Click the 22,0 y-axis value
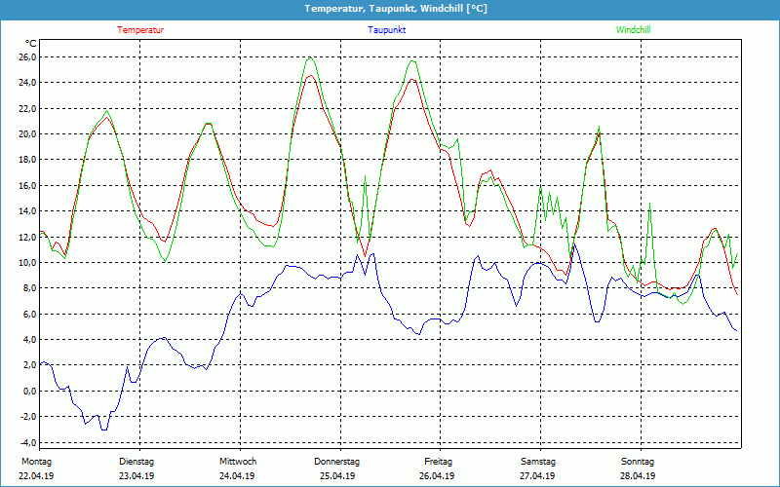The height and width of the screenshot is (487, 780). (x=27, y=108)
